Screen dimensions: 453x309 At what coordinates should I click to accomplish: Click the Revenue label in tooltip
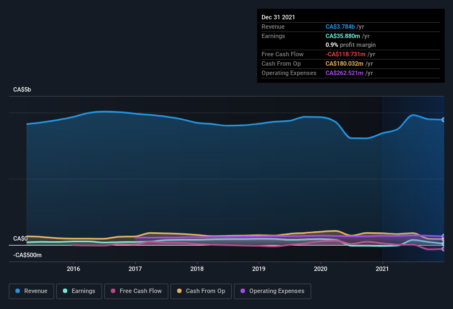273,26
